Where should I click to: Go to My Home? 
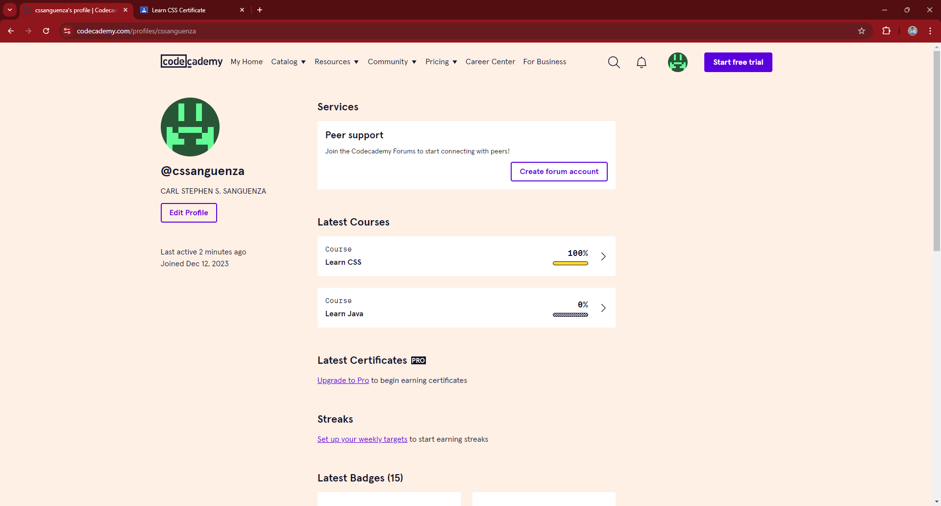[x=247, y=62]
